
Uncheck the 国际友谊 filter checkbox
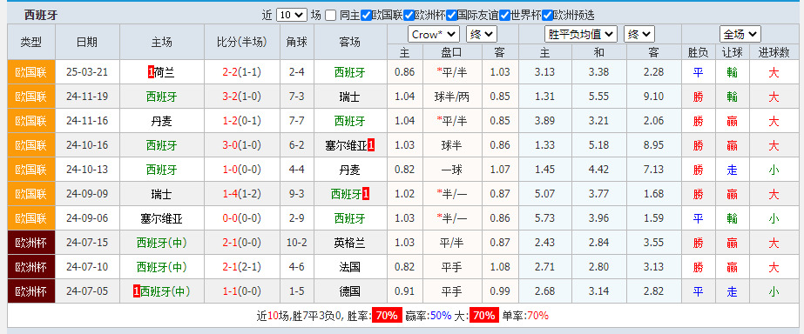[x=451, y=16]
